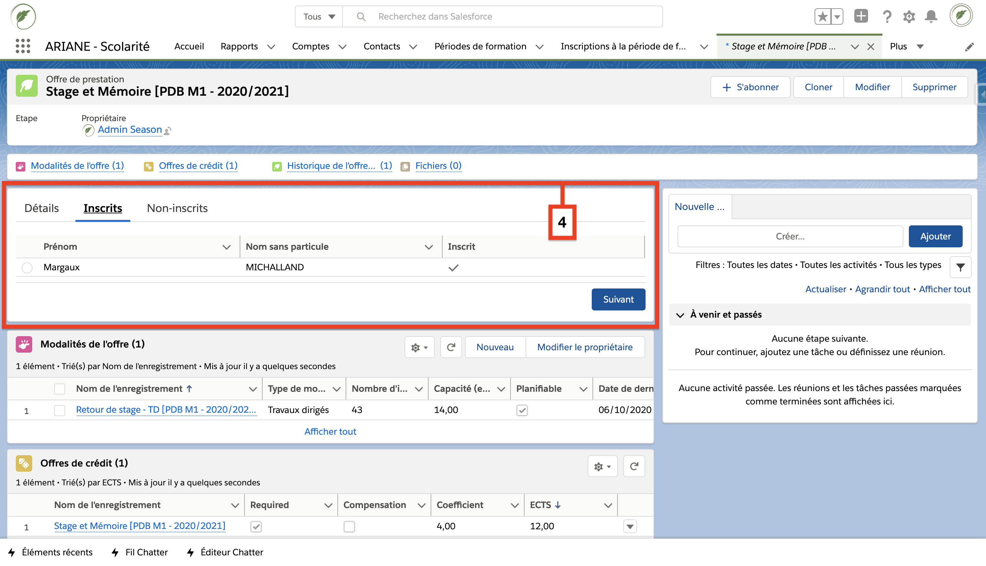Open the Setup gear icon
Screen dimensions: 986x566
pos(909,16)
